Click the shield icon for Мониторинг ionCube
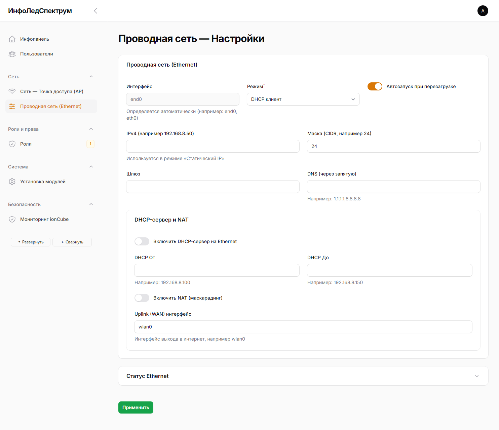 click(12, 219)
